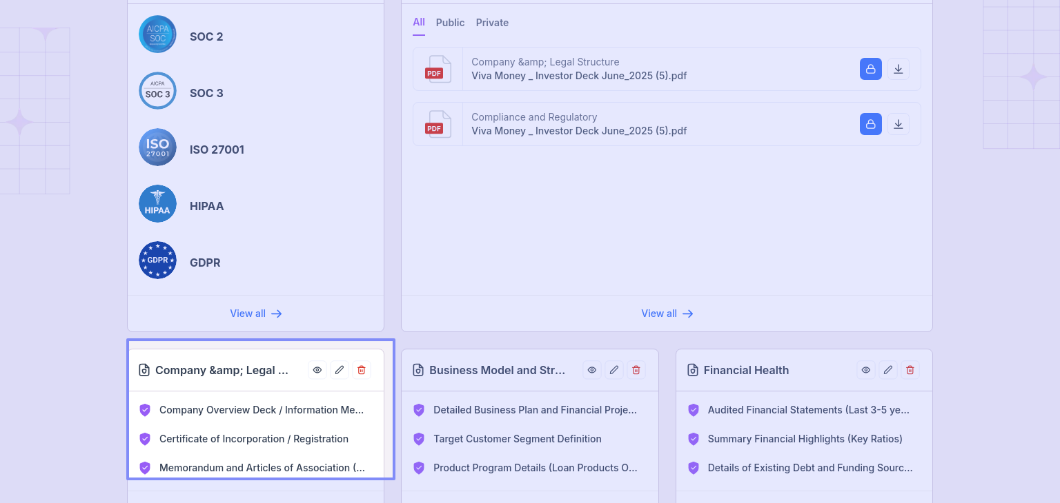Delete the Financial Health card
1060x503 pixels.
(910, 370)
